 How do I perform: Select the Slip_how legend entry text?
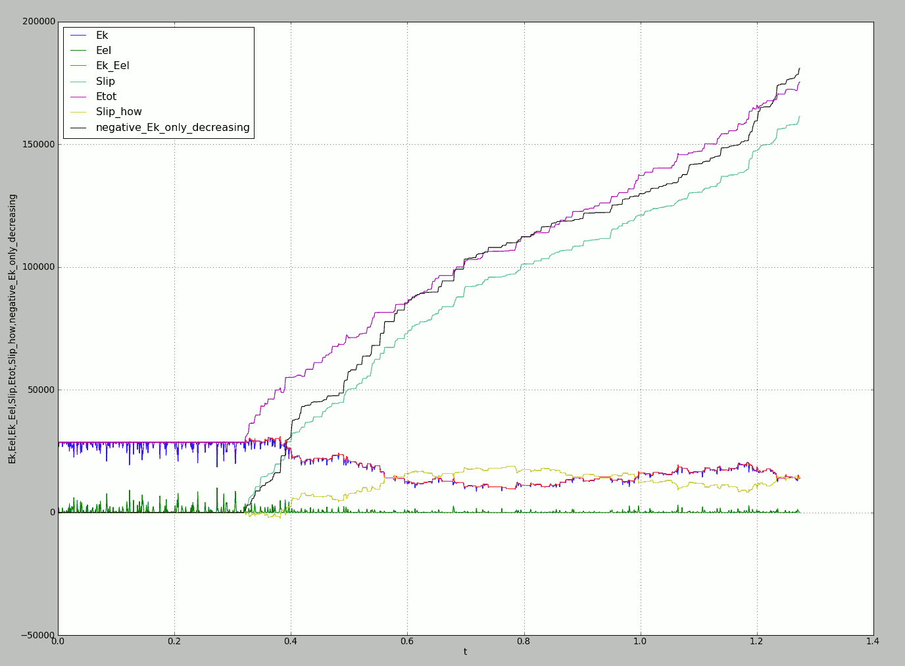click(x=118, y=112)
